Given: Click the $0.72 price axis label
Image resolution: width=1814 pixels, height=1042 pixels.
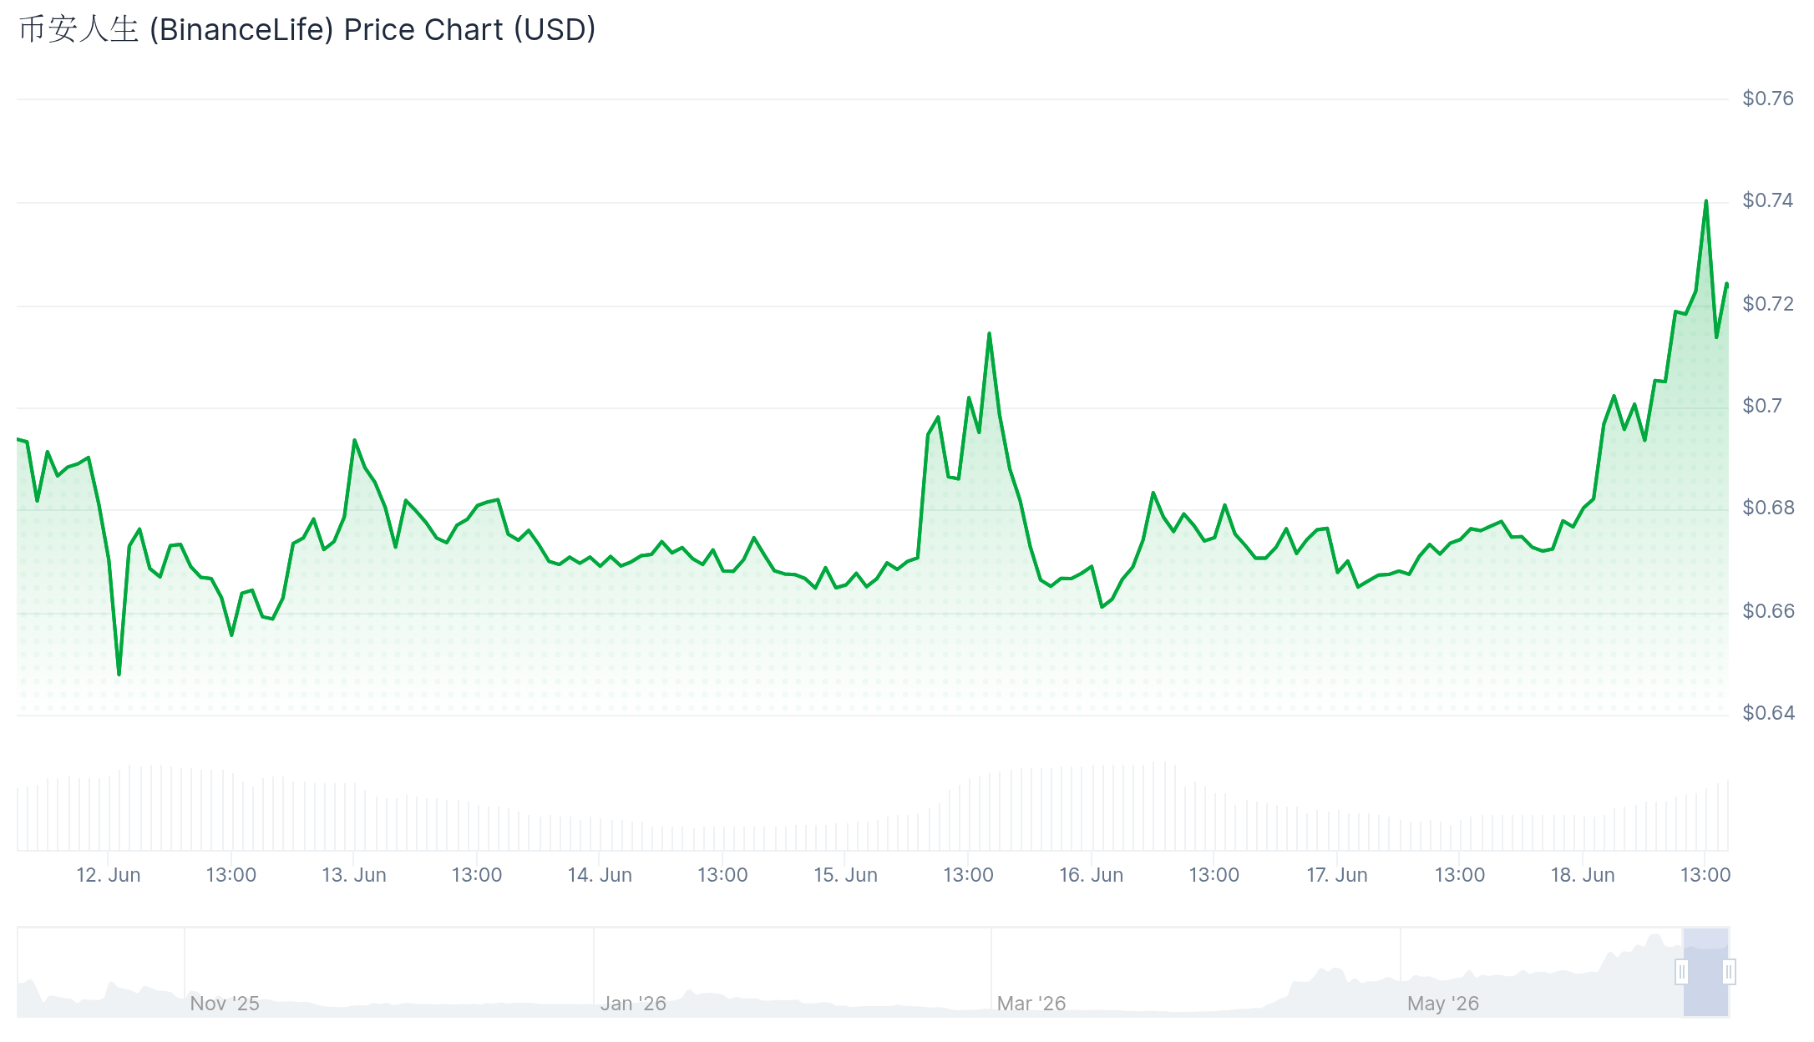Looking at the screenshot, I should click(x=1768, y=304).
